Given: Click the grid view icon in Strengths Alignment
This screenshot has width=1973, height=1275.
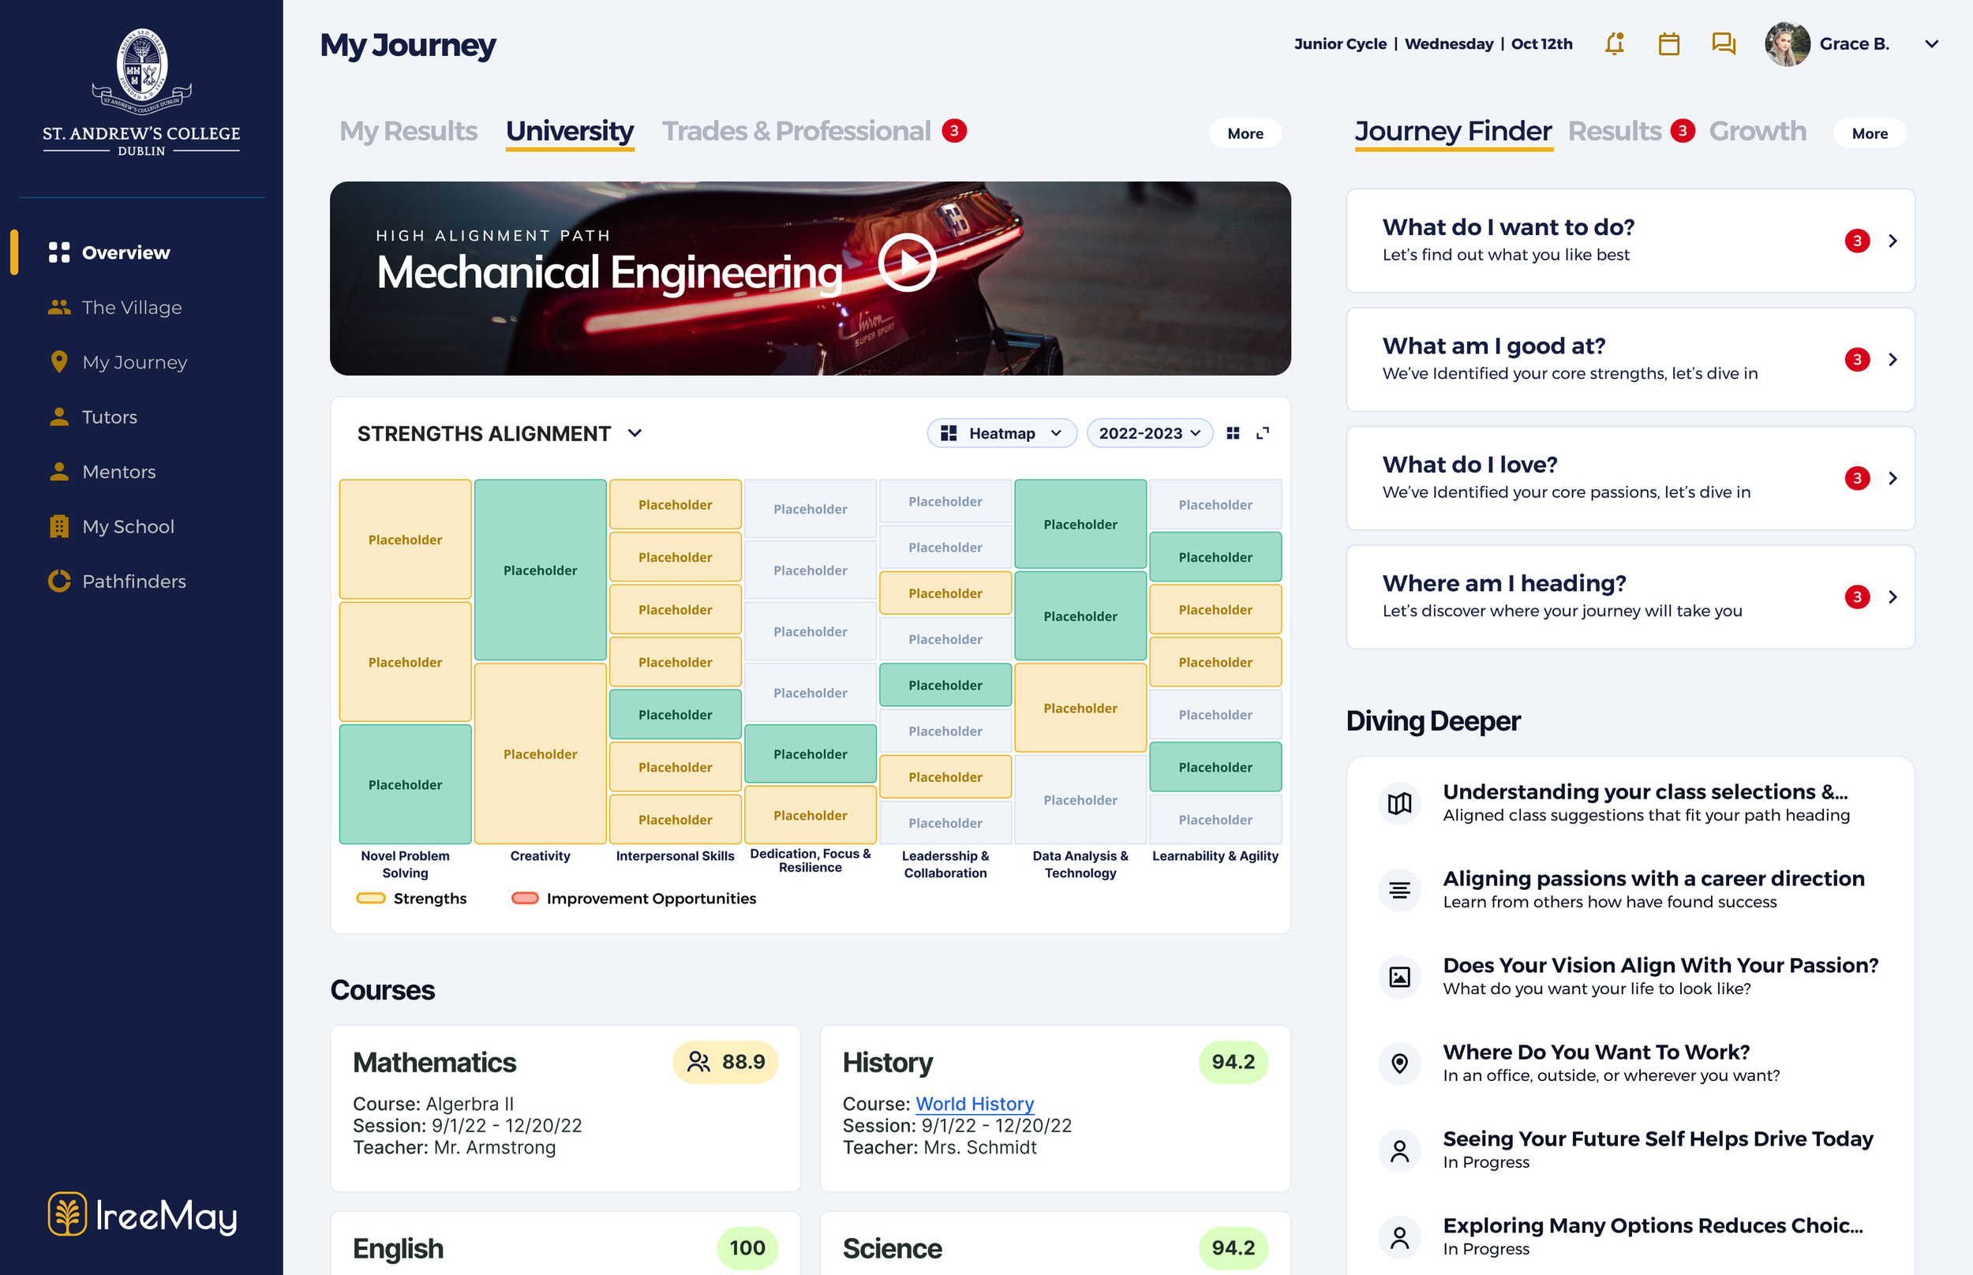Looking at the screenshot, I should [x=1233, y=433].
